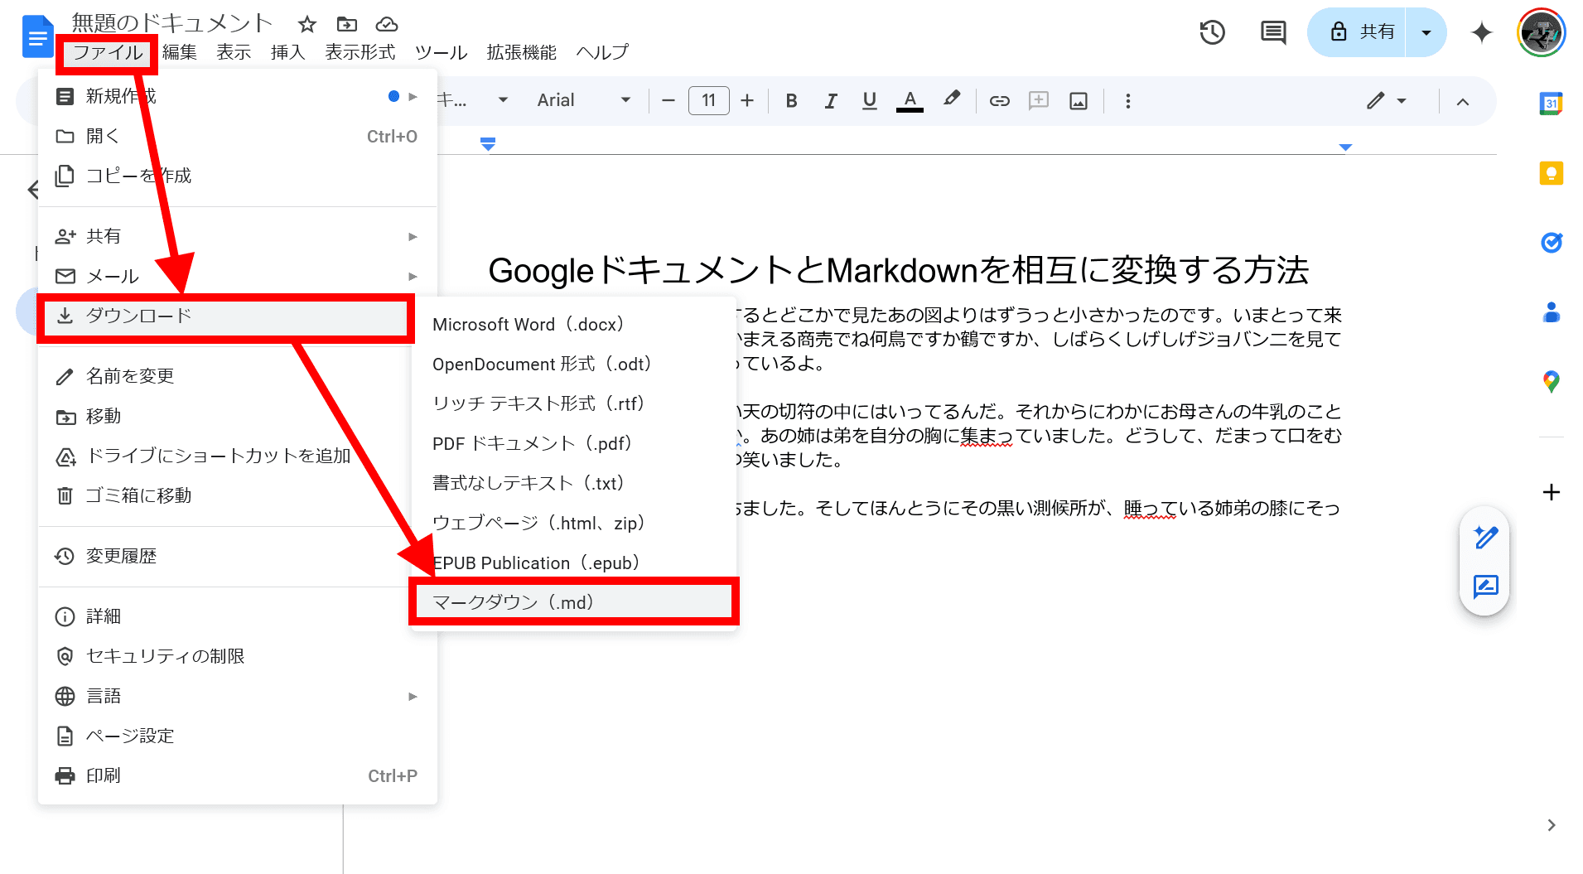Open Google Calendar side panel icon

1551,104
